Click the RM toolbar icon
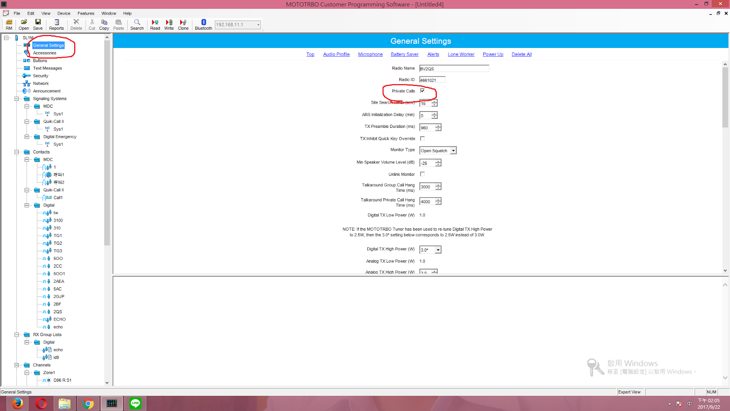This screenshot has height=411, width=730. tap(9, 25)
